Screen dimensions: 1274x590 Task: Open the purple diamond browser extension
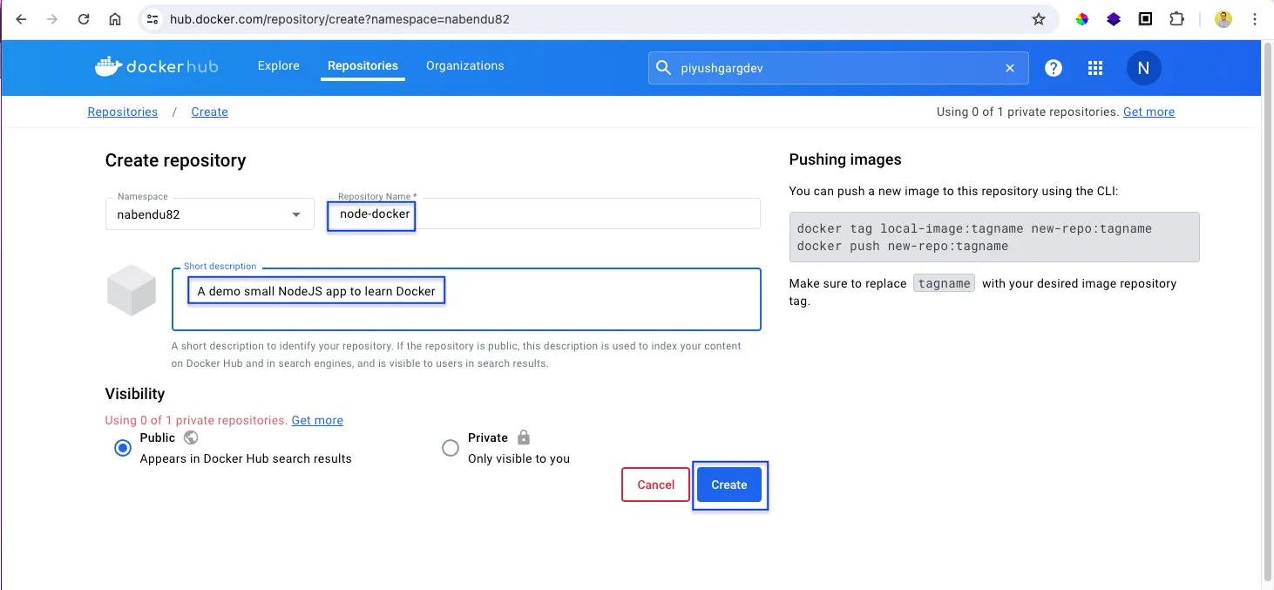coord(1114,19)
